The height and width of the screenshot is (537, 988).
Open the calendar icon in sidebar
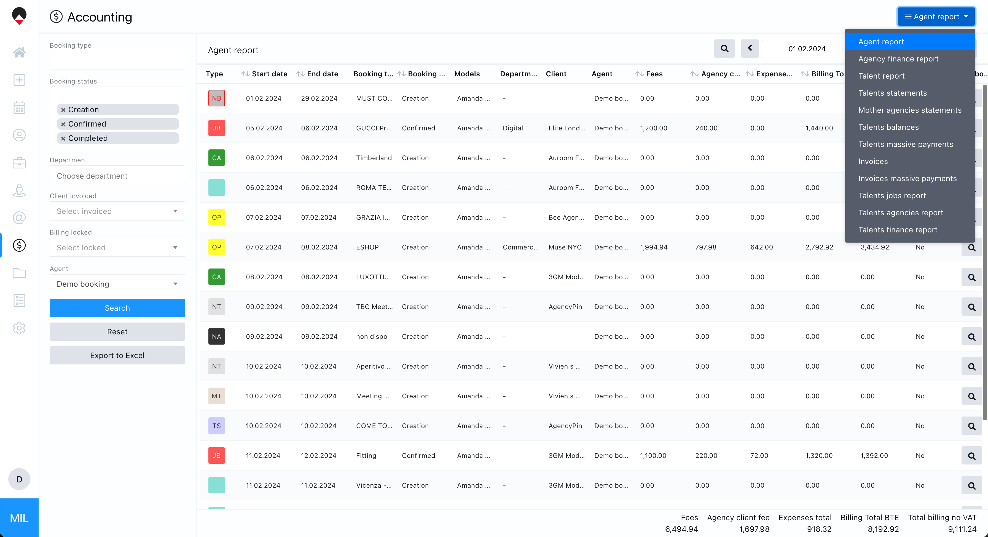19,108
